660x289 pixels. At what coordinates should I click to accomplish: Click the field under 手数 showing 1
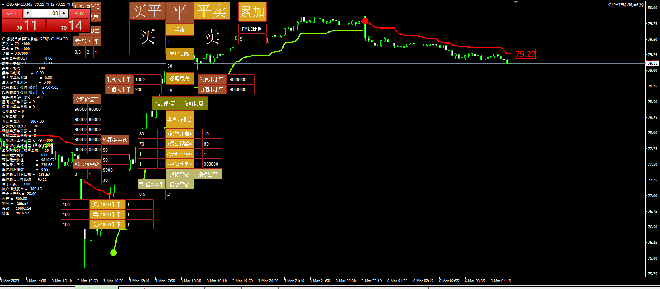click(180, 42)
